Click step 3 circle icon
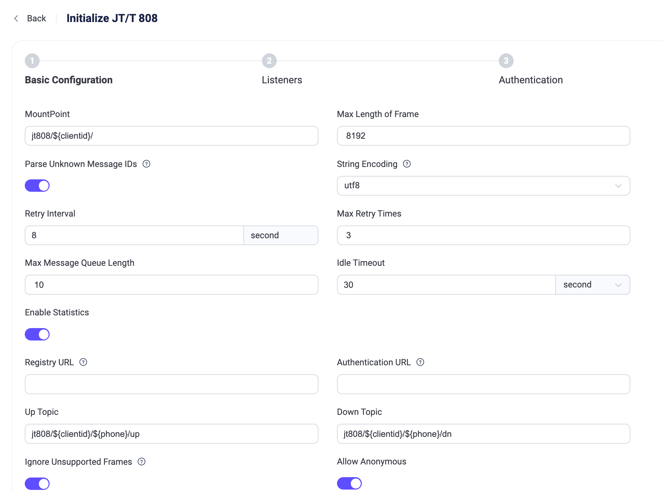663x493 pixels. (x=506, y=61)
